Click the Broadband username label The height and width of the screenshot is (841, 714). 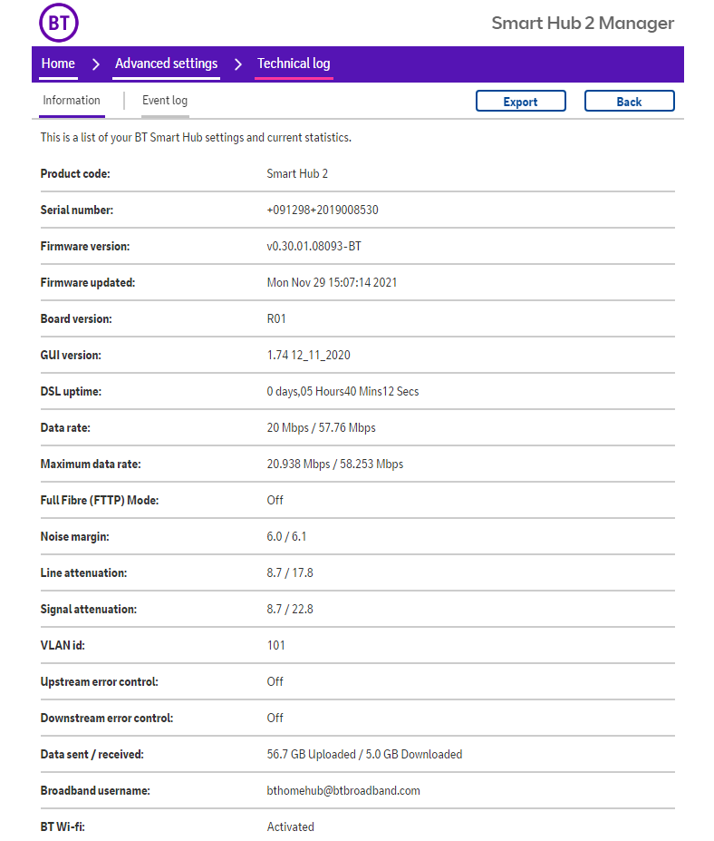pyautogui.click(x=95, y=790)
